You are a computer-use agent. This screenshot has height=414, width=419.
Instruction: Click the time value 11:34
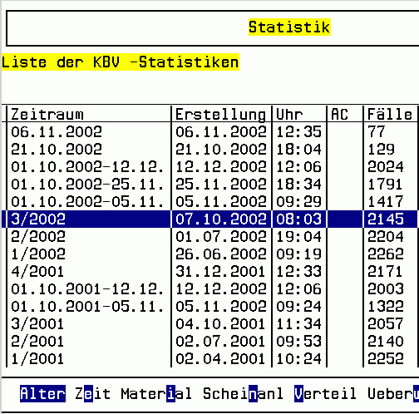click(299, 323)
